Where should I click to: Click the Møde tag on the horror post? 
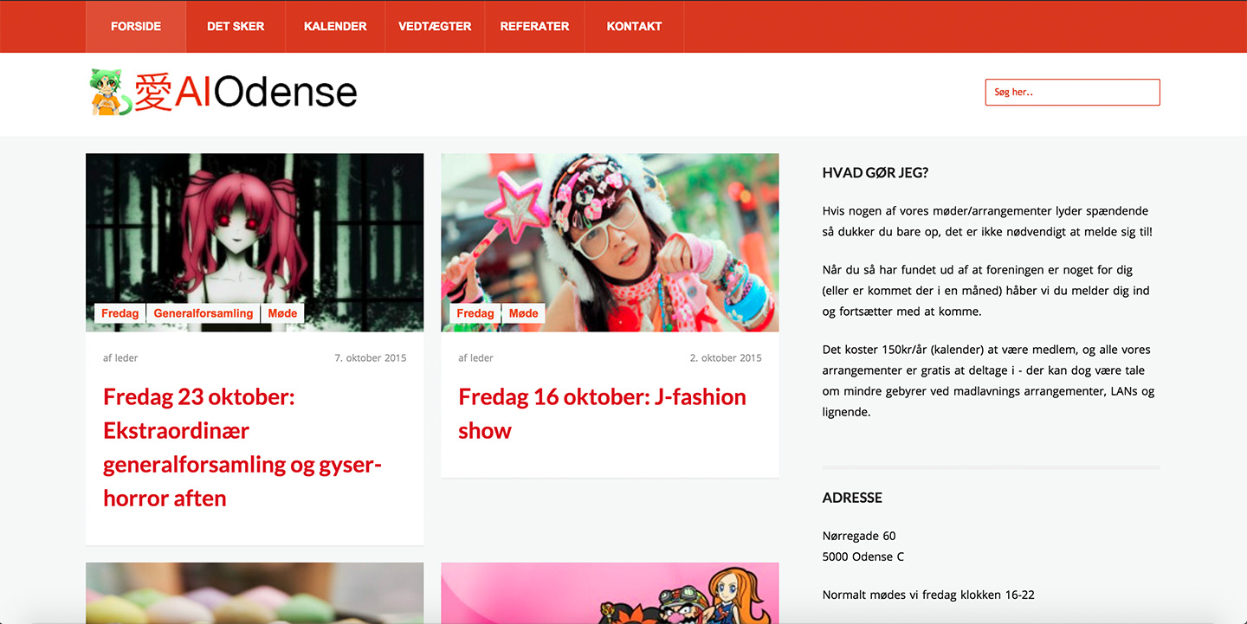[282, 313]
